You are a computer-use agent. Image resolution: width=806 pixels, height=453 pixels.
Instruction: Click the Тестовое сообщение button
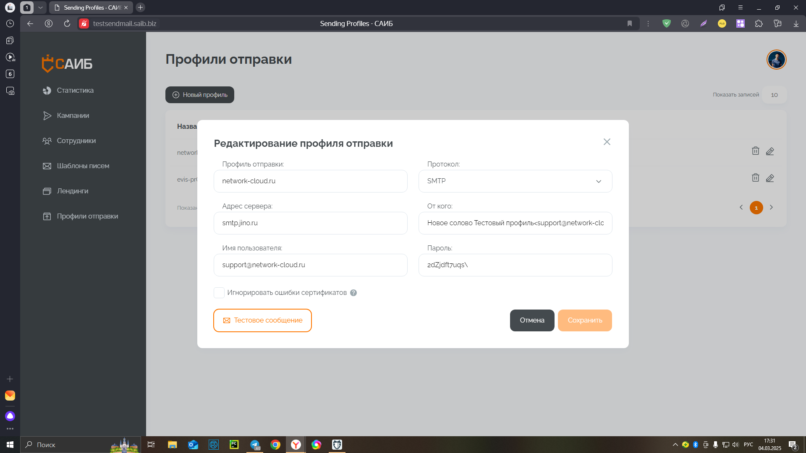pyautogui.click(x=262, y=320)
